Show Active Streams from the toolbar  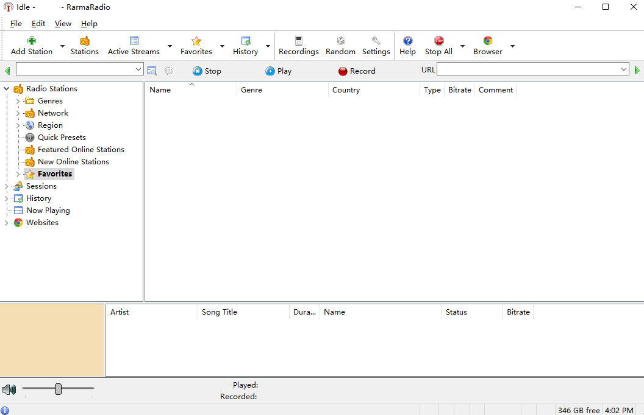tap(134, 46)
